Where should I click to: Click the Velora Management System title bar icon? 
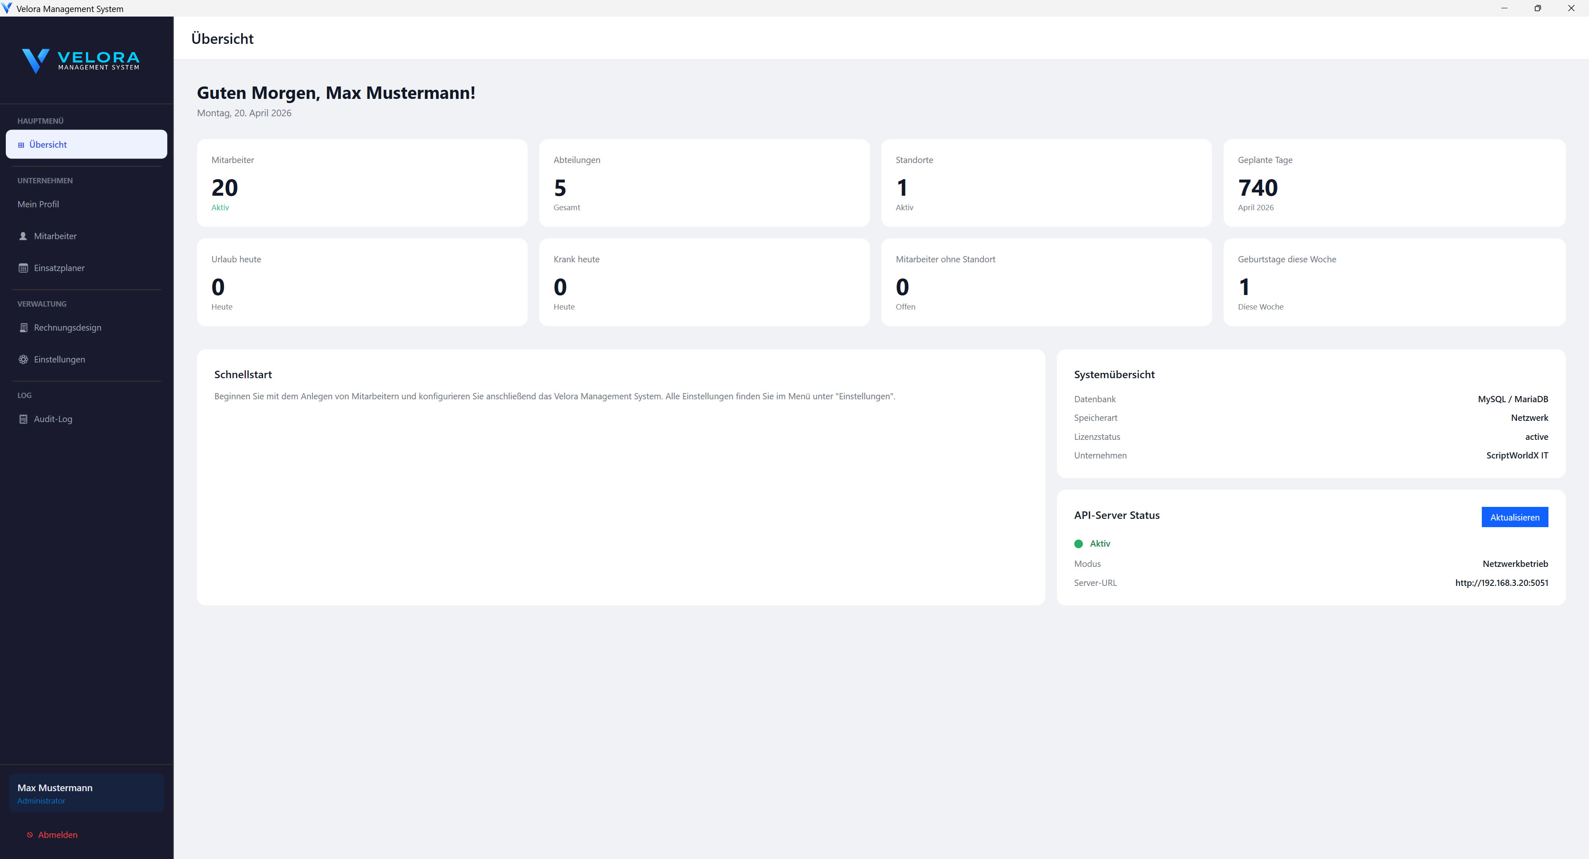(x=7, y=8)
